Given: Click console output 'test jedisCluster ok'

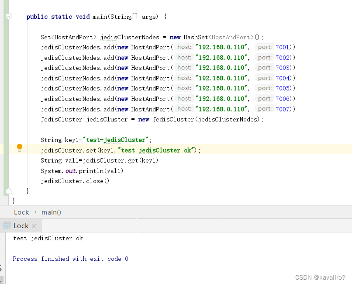Looking at the screenshot, I should point(48,239).
